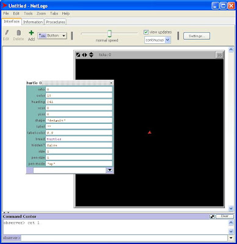
Task: Click the NetLogo red arrow title icon
Action: pos(4,5)
